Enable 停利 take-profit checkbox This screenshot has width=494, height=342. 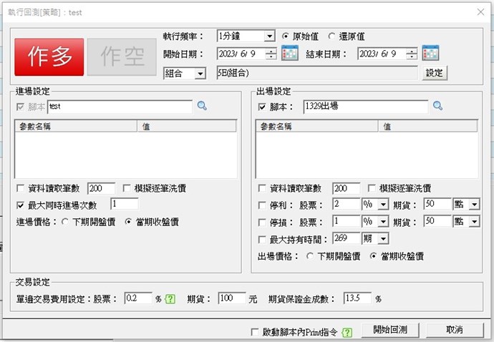click(263, 205)
